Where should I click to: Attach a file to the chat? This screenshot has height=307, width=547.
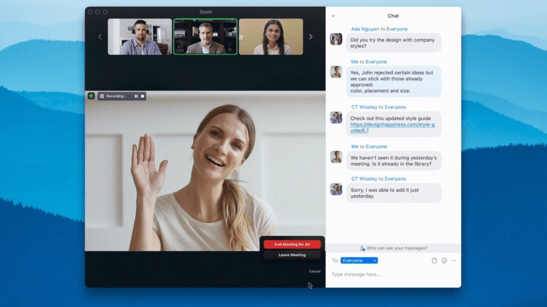434,261
